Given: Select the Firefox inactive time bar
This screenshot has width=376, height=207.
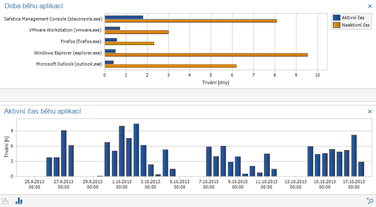Looking at the screenshot, I should pyautogui.click(x=129, y=43).
